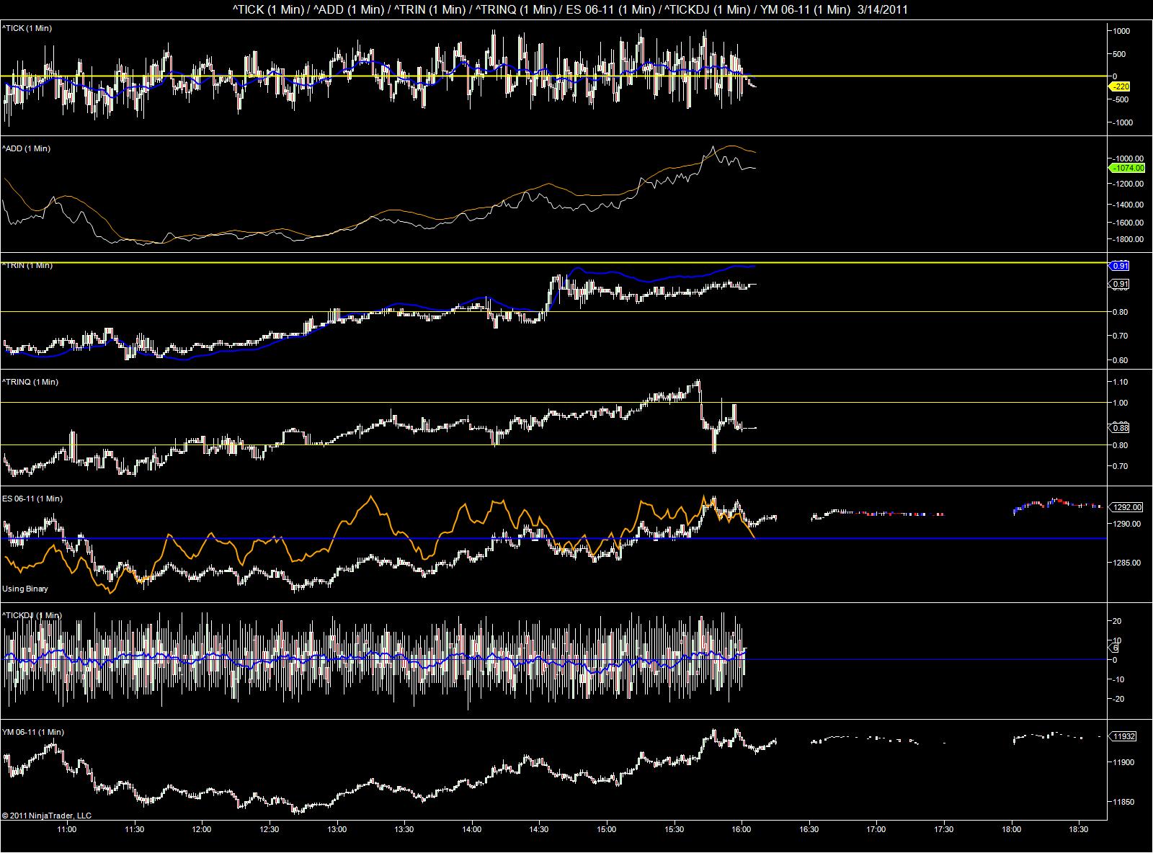Viewport: 1153px width, 853px height.
Task: Click the green -1074.00 price marker
Action: tap(1126, 168)
